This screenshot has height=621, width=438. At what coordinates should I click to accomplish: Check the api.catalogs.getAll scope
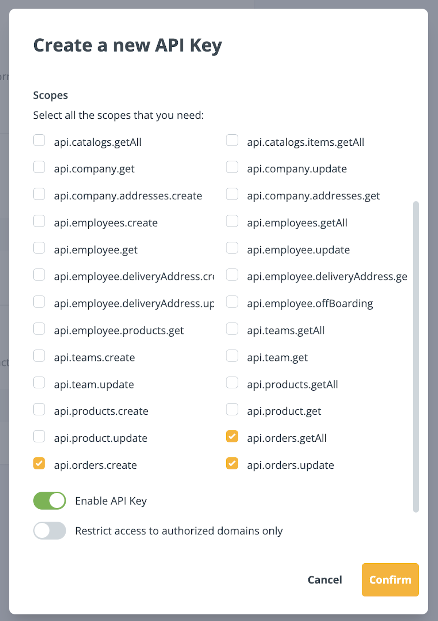39,140
